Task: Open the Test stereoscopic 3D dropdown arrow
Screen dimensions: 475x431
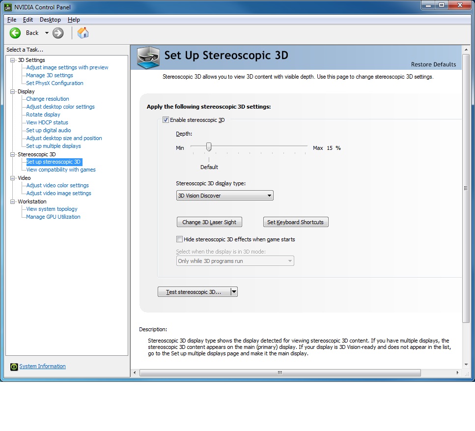Action: [234, 291]
